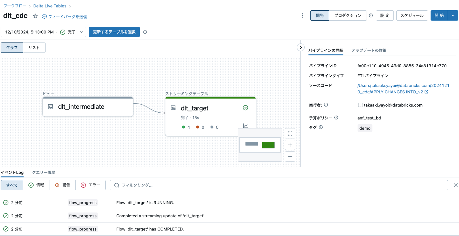Select イベントLog tab
459x236 pixels.
12,173
